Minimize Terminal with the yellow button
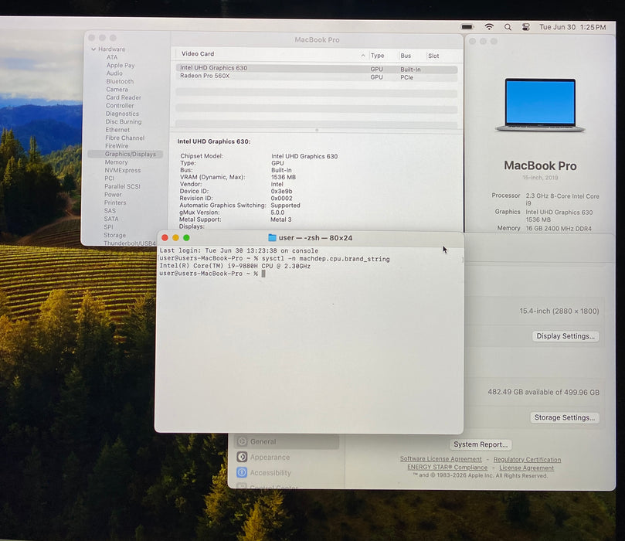The height and width of the screenshot is (541, 625). tap(175, 237)
